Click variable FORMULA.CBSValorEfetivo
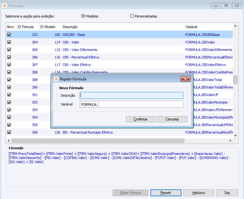244x199 pixels. (x=205, y=64)
